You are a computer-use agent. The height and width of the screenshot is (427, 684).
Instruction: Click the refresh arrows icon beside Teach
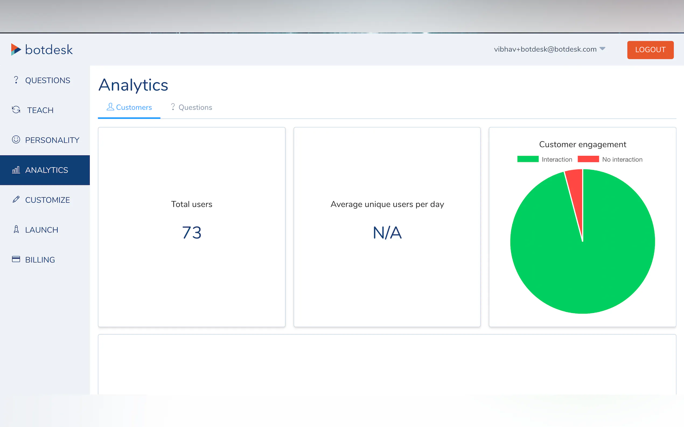point(16,110)
